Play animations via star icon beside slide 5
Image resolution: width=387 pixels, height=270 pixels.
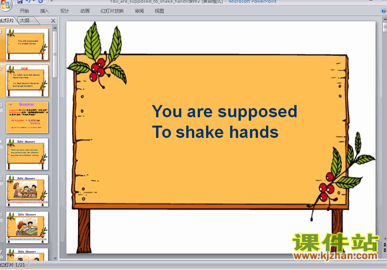click(x=1, y=184)
